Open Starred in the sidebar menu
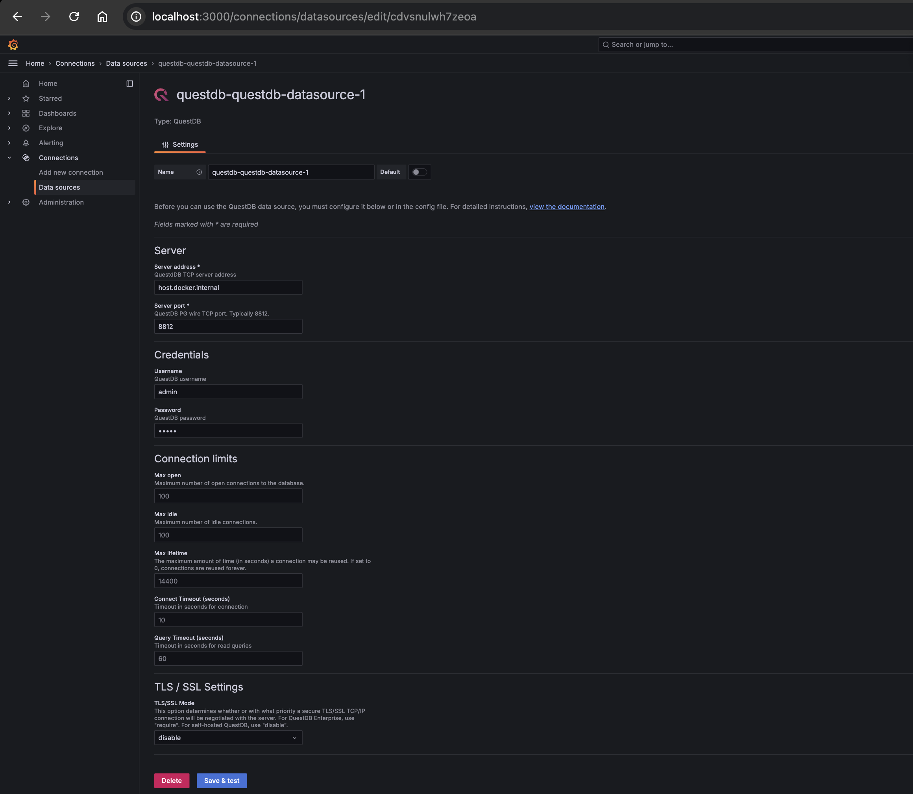Viewport: 913px width, 794px height. coord(50,98)
